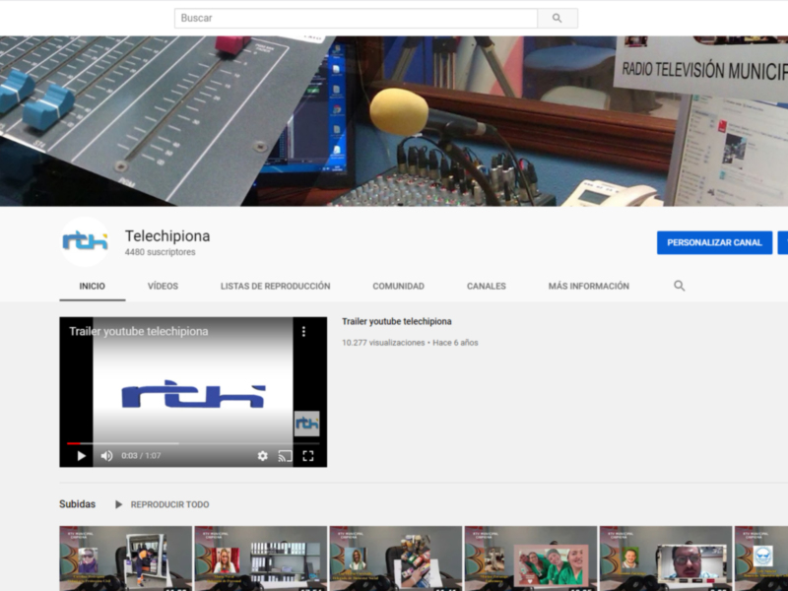Click the search magnifier beside the Buscar field
The width and height of the screenshot is (788, 591).
click(x=558, y=18)
